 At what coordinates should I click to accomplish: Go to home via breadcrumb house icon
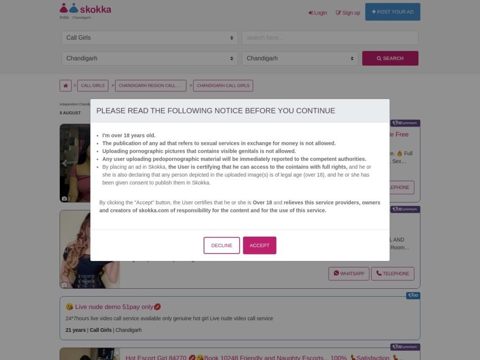coord(66,85)
